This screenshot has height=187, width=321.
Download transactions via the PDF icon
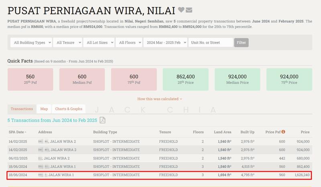click(x=102, y=120)
